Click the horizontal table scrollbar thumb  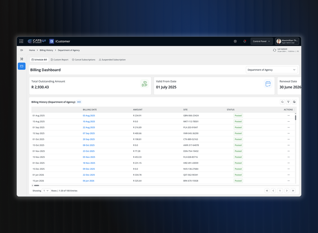(37, 186)
